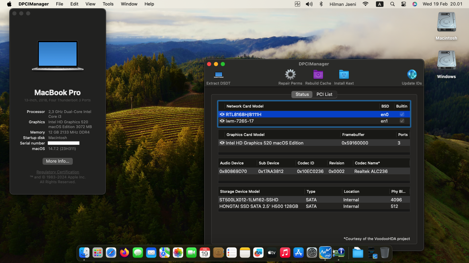Open the Tools menu
The width and height of the screenshot is (469, 263).
[108, 4]
